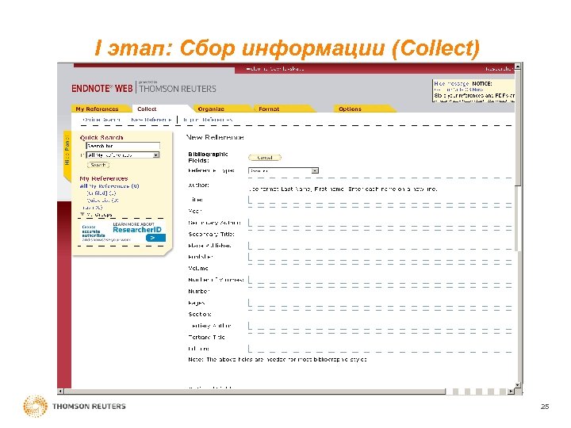Click the vertical scrollbar up arrow
The width and height of the screenshot is (571, 428).
tap(517, 67)
